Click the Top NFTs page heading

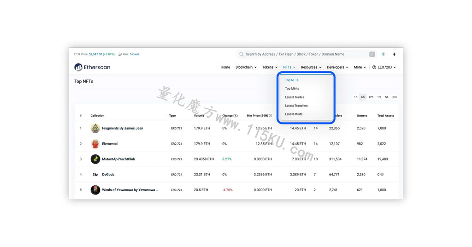click(84, 81)
